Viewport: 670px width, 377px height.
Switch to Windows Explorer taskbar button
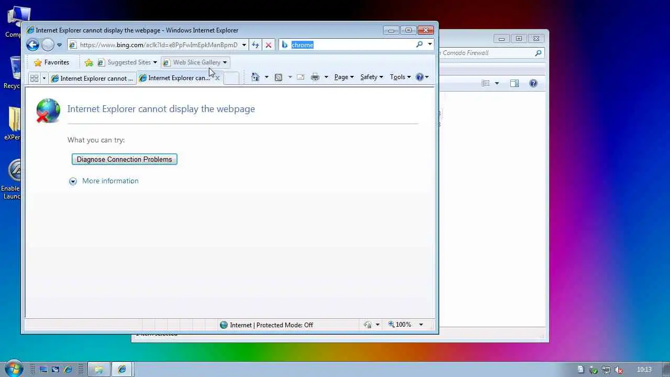click(98, 369)
